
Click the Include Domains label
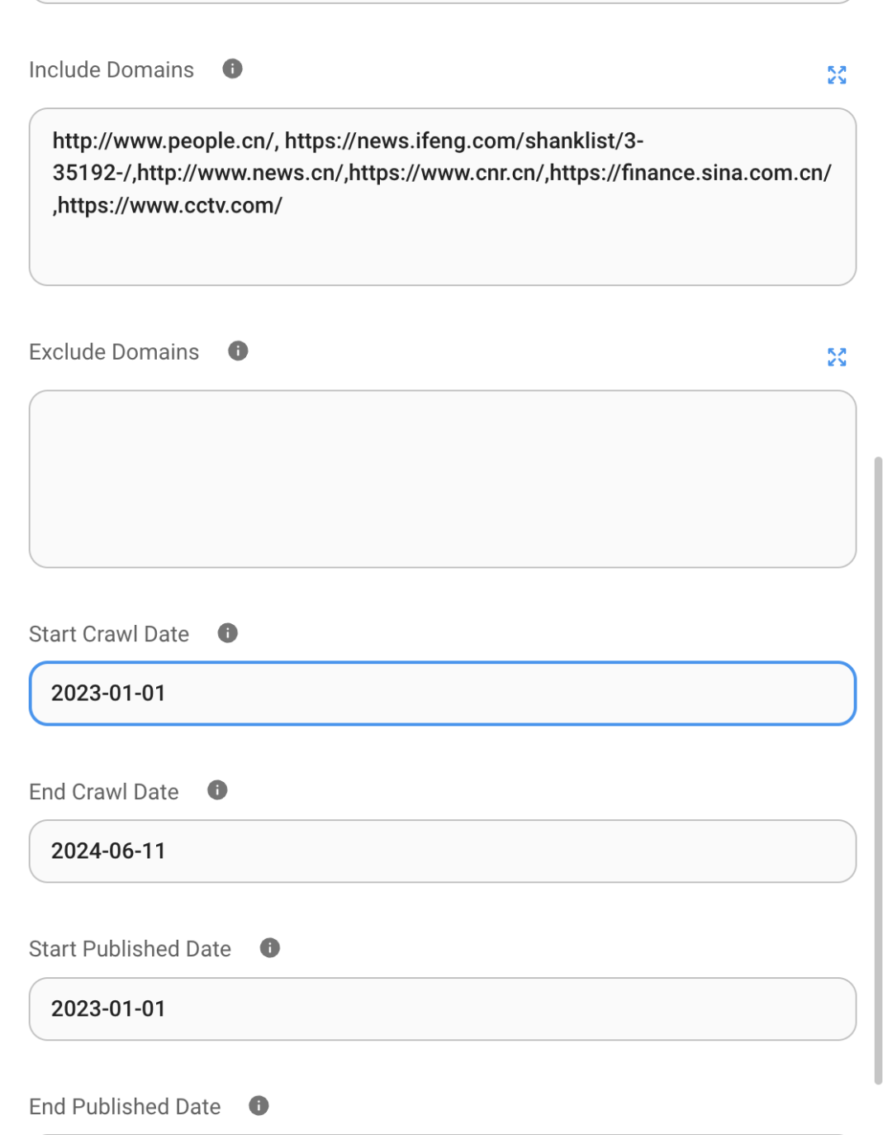[111, 69]
